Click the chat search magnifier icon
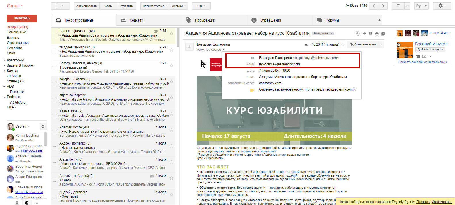Image resolution: width=455 pixels, height=205 pixels. point(43,126)
